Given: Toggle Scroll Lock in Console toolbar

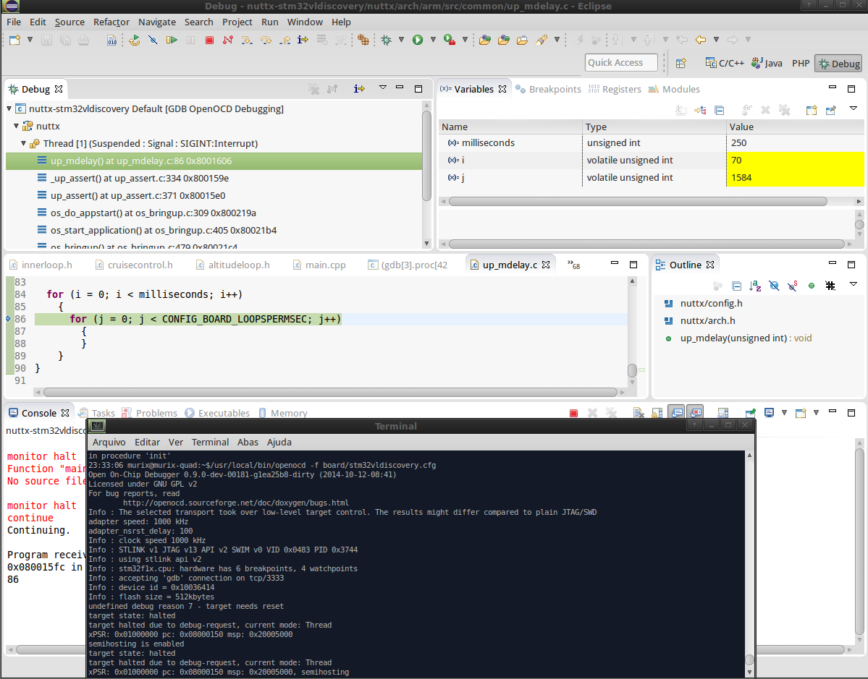Looking at the screenshot, I should point(657,413).
